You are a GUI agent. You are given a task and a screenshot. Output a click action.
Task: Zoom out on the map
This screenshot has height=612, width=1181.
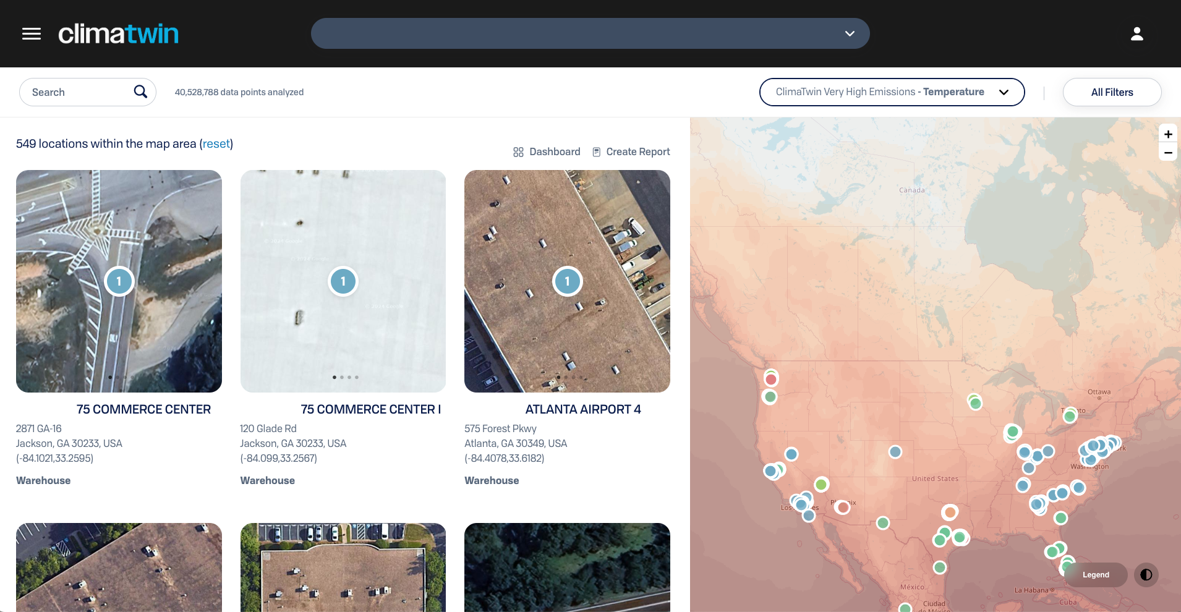point(1167,153)
